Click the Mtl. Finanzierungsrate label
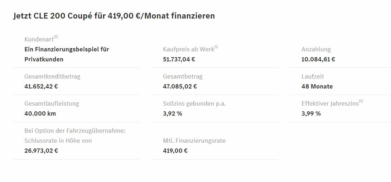This screenshot has width=391, height=182. pyautogui.click(x=194, y=141)
